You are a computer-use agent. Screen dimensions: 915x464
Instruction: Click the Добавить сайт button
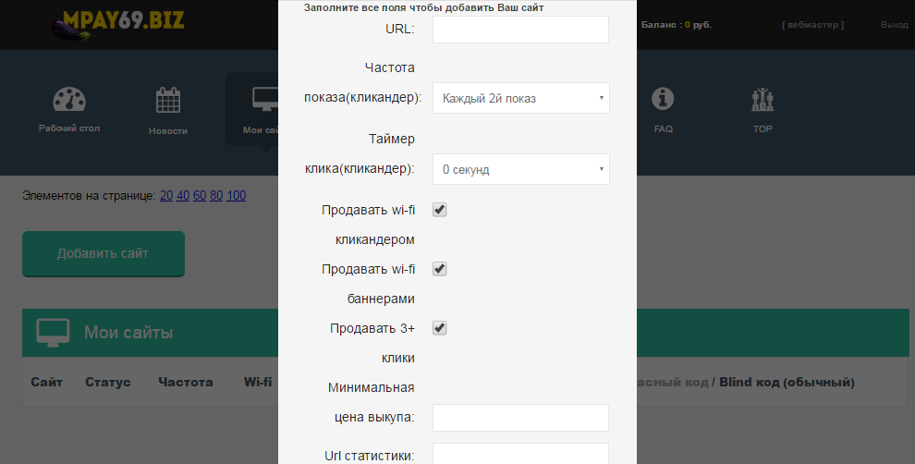[x=104, y=253]
